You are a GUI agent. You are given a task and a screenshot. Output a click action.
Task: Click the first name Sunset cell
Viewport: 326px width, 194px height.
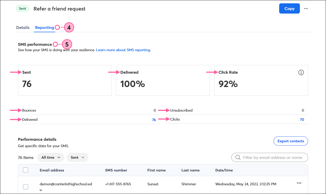pos(153,184)
